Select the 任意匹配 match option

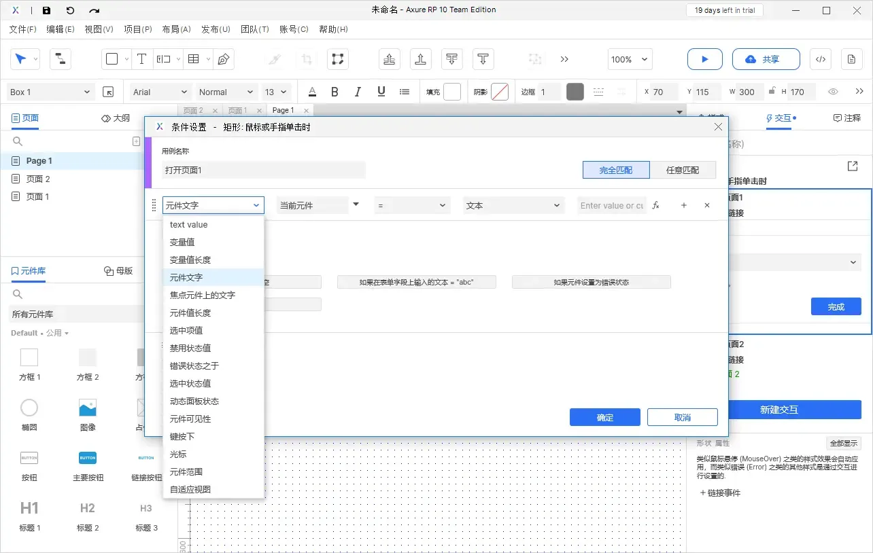tap(684, 170)
